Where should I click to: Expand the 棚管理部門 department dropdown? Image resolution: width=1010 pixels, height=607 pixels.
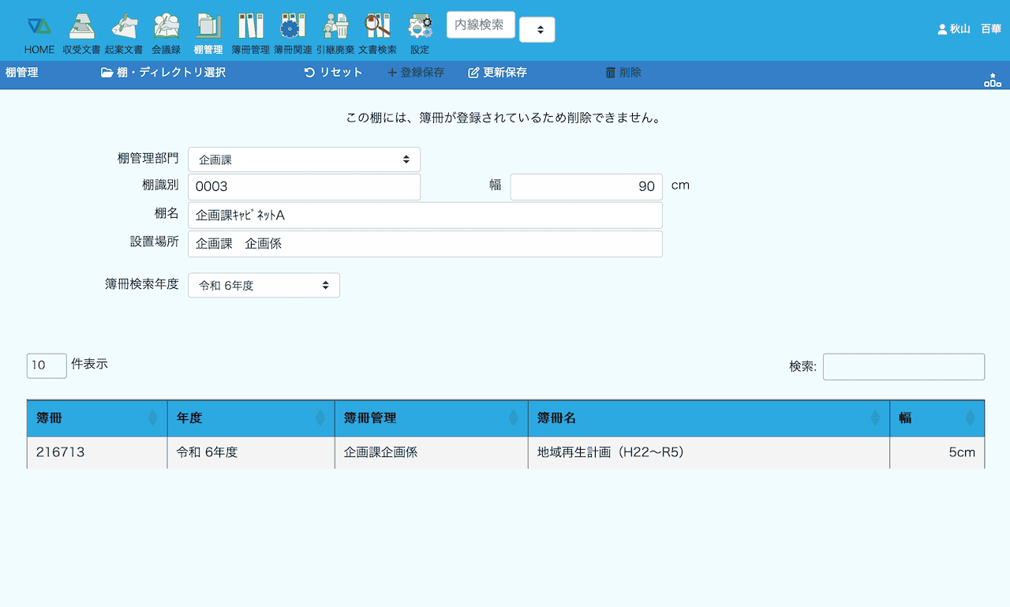304,159
